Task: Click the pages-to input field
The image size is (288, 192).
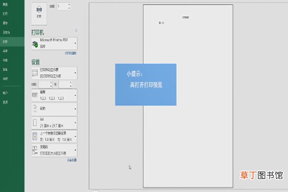Action: point(64,84)
